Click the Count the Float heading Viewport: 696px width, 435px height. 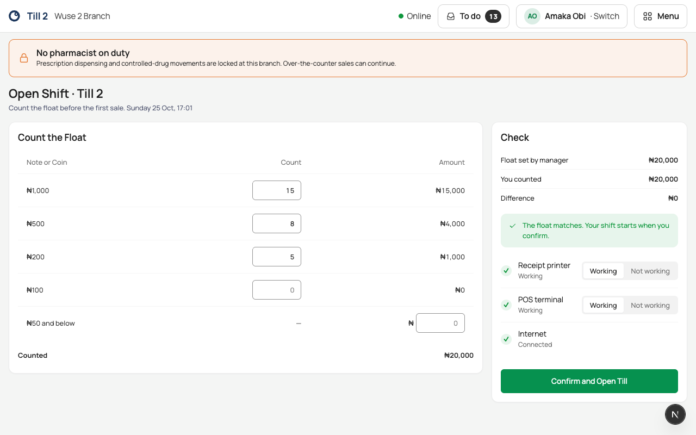52,138
